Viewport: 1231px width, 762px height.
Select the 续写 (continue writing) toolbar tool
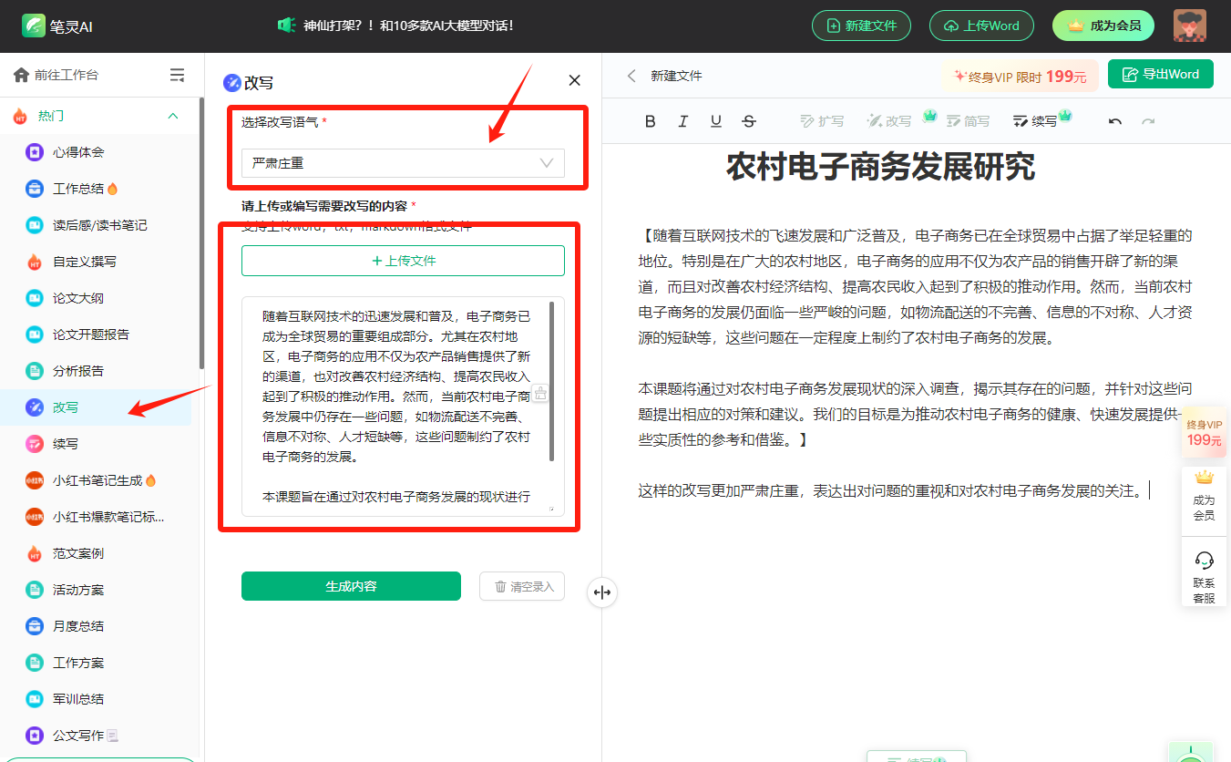1034,119
